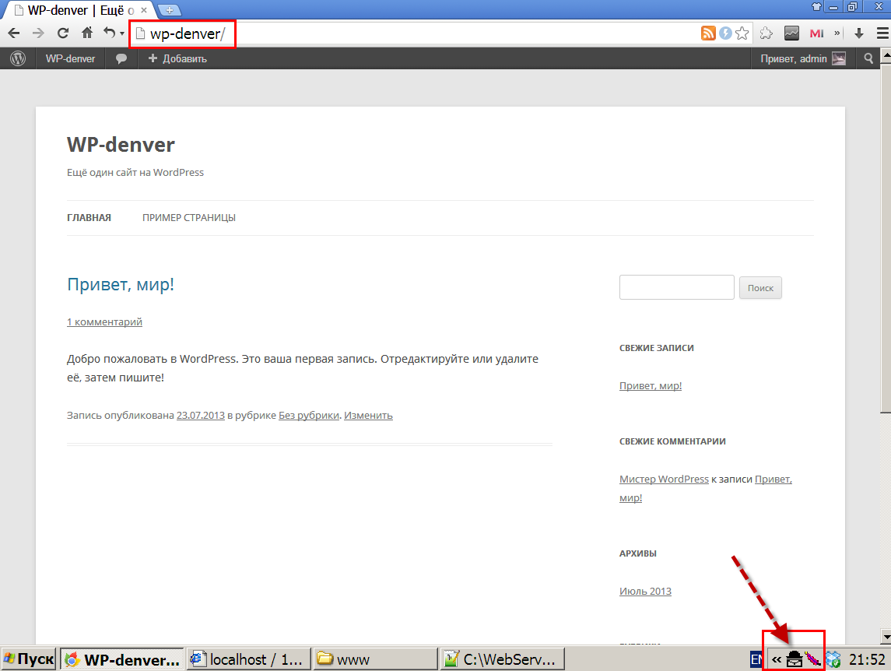Viewport: 891px width, 671px height.
Task: Click the puzzle piece extension icon
Action: coord(766,33)
